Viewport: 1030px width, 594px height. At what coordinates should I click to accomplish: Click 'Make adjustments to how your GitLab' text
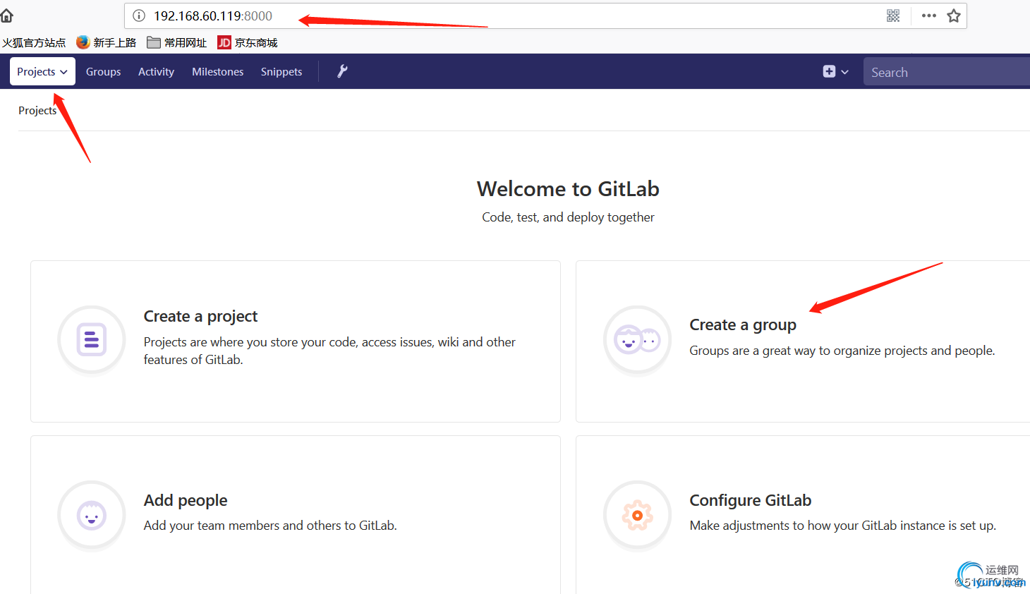point(843,526)
